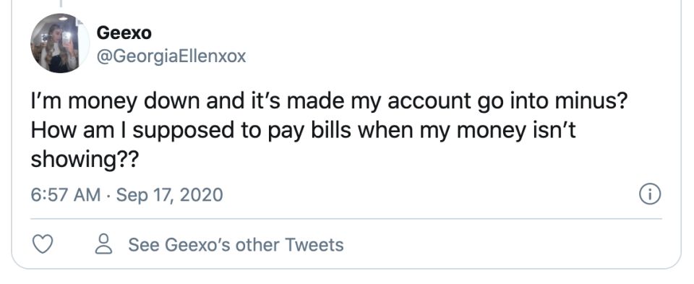Open Geexo's round profile picture
The height and width of the screenshot is (284, 694).
(60, 43)
